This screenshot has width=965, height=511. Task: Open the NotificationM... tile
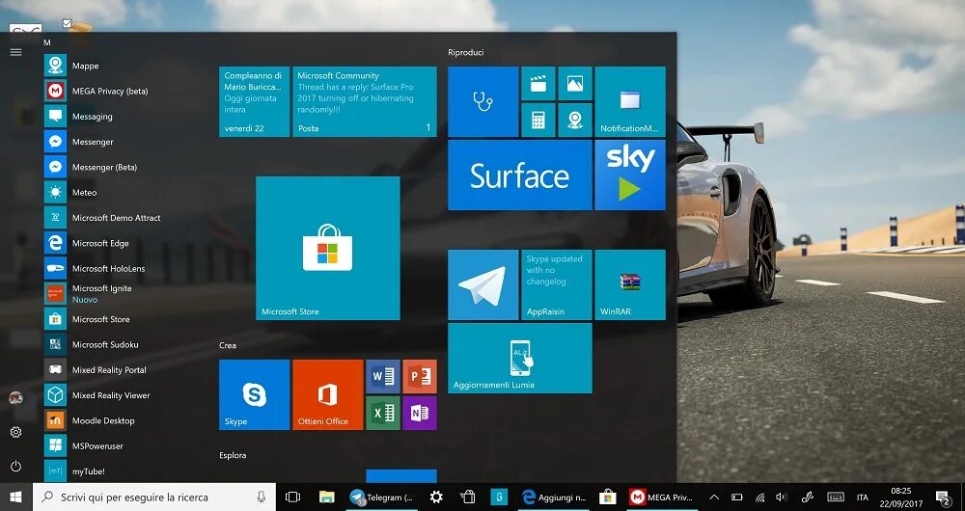coord(630,101)
